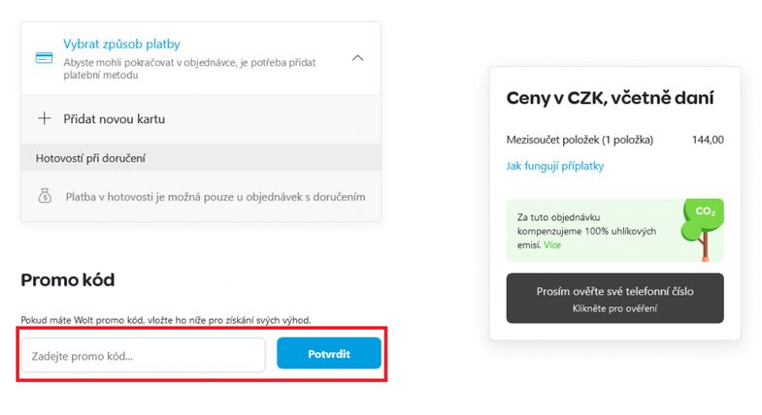Open the Jak fungují příplatky link
This screenshot has height=415, width=762.
(x=555, y=166)
